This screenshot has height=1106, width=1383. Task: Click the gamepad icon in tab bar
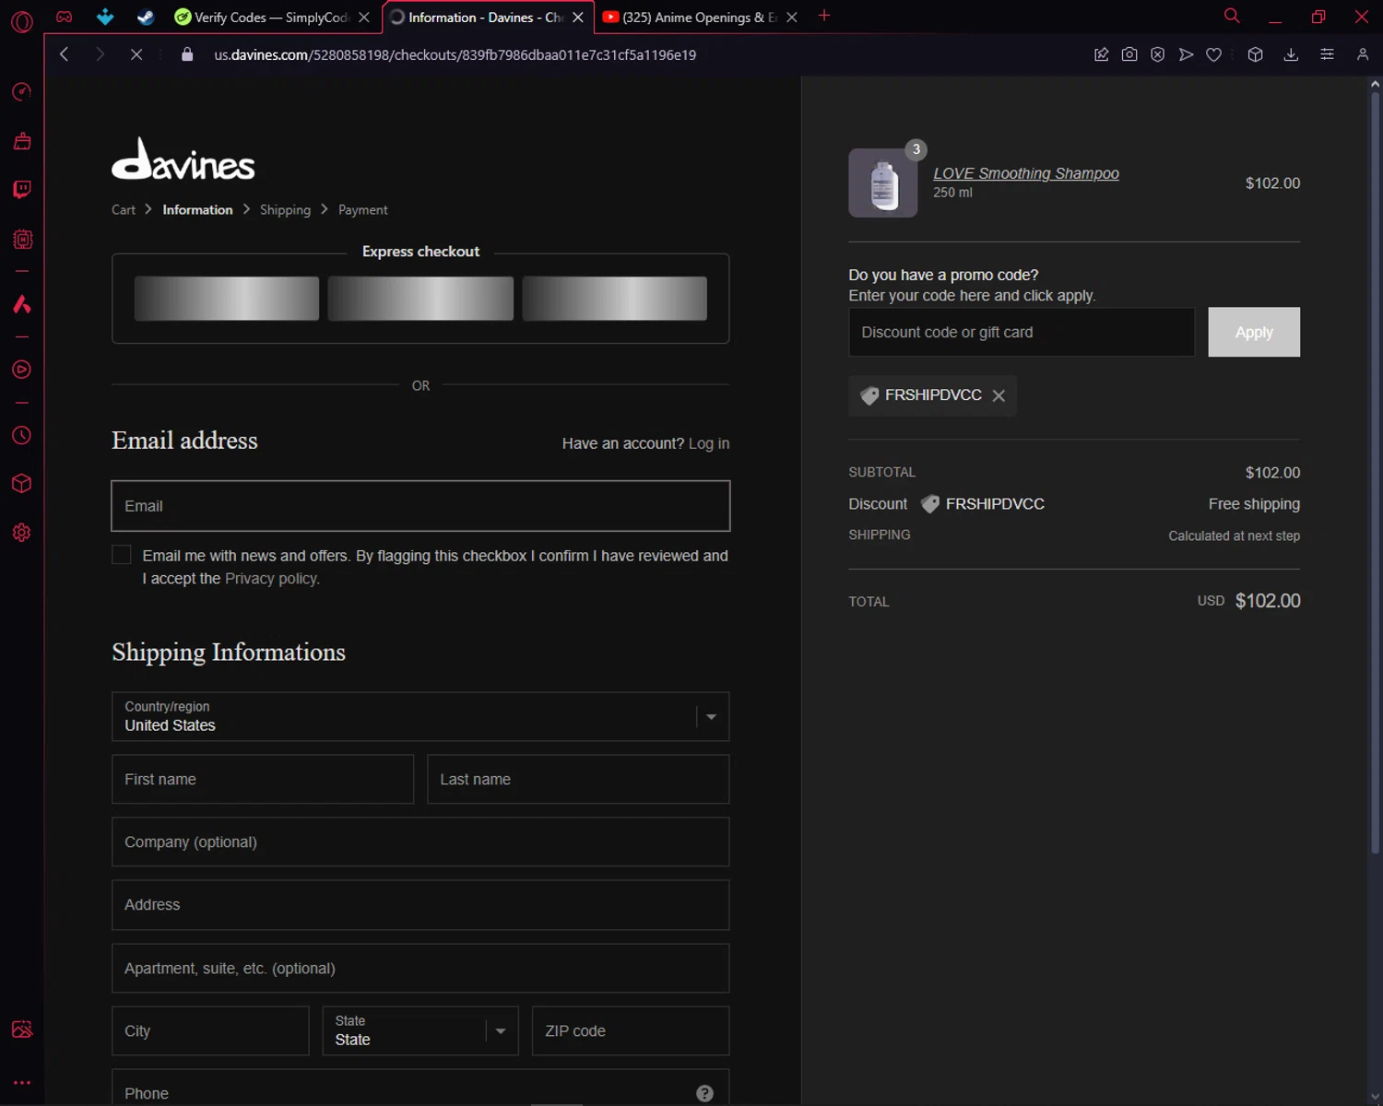pyautogui.click(x=65, y=17)
